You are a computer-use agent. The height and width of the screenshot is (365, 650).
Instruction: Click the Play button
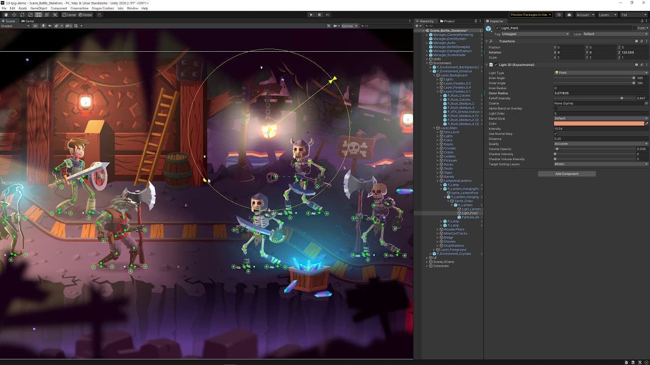(311, 15)
